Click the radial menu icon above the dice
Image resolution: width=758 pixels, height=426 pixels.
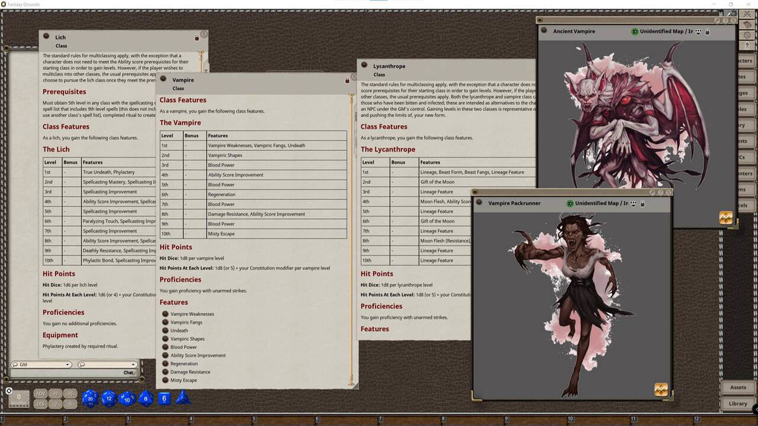pyautogui.click(x=8, y=391)
